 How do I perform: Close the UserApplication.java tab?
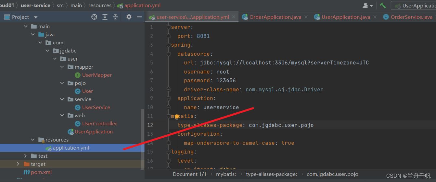(375, 17)
